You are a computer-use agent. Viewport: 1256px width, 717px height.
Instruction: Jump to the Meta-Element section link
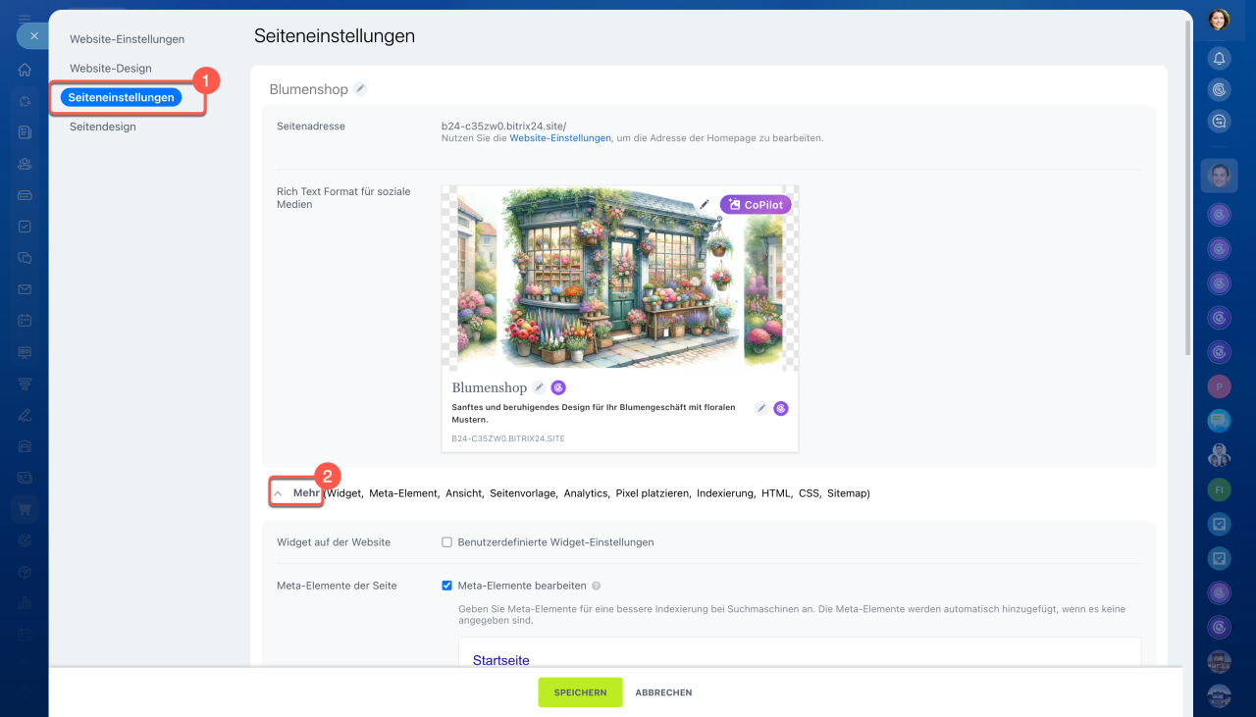[x=403, y=493]
